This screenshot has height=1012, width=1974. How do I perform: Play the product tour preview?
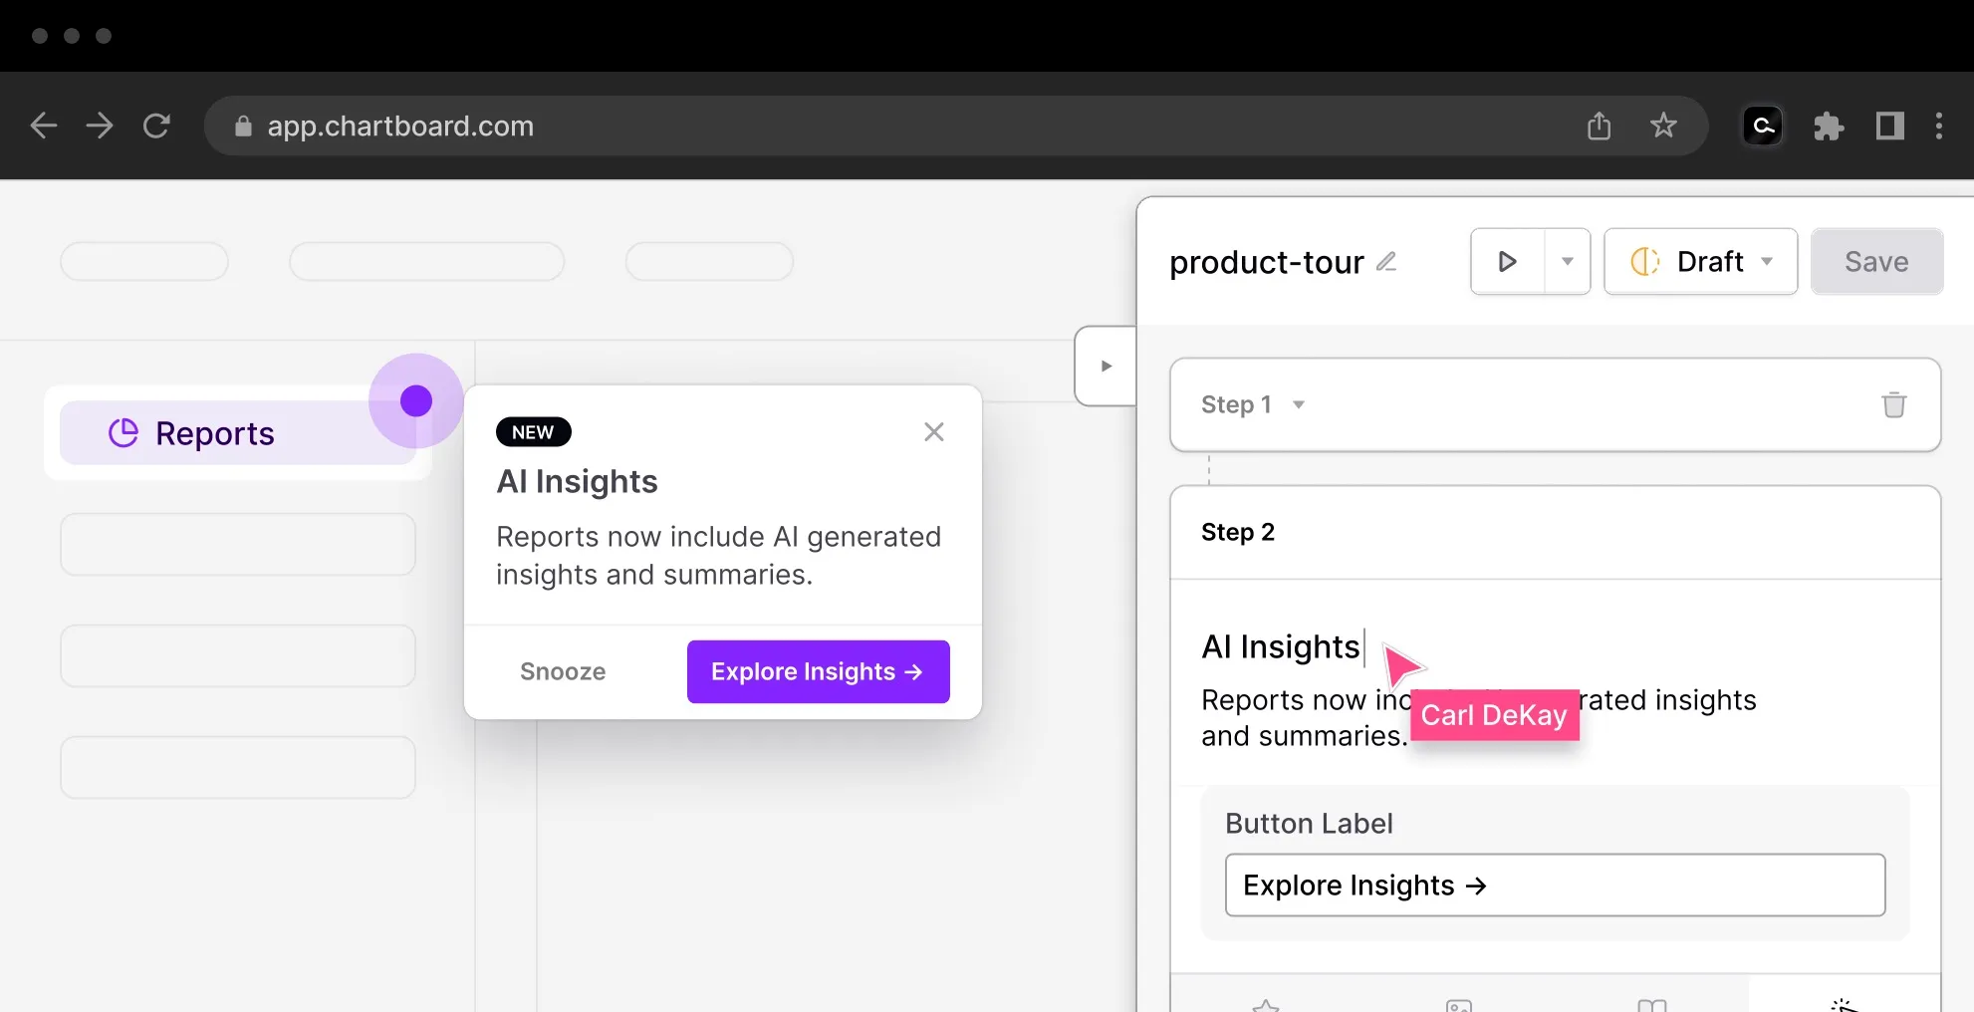click(x=1508, y=262)
